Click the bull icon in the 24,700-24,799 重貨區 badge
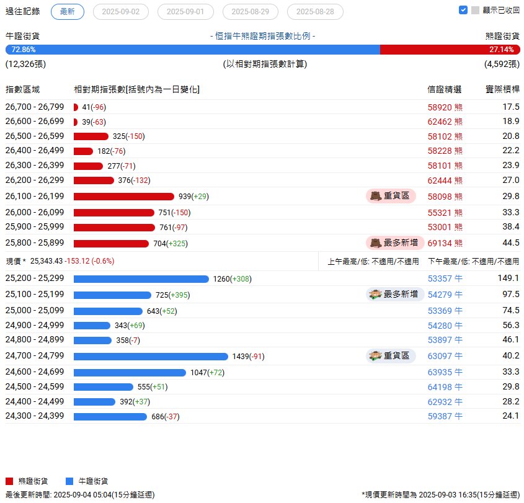The height and width of the screenshot is (503, 524). 375,355
